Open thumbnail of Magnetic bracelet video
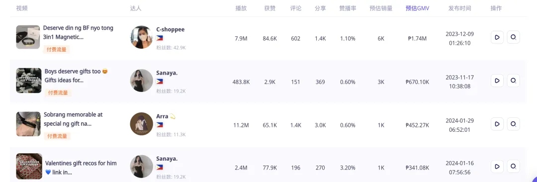Screen dimensions: 537x182 [x=28, y=37]
